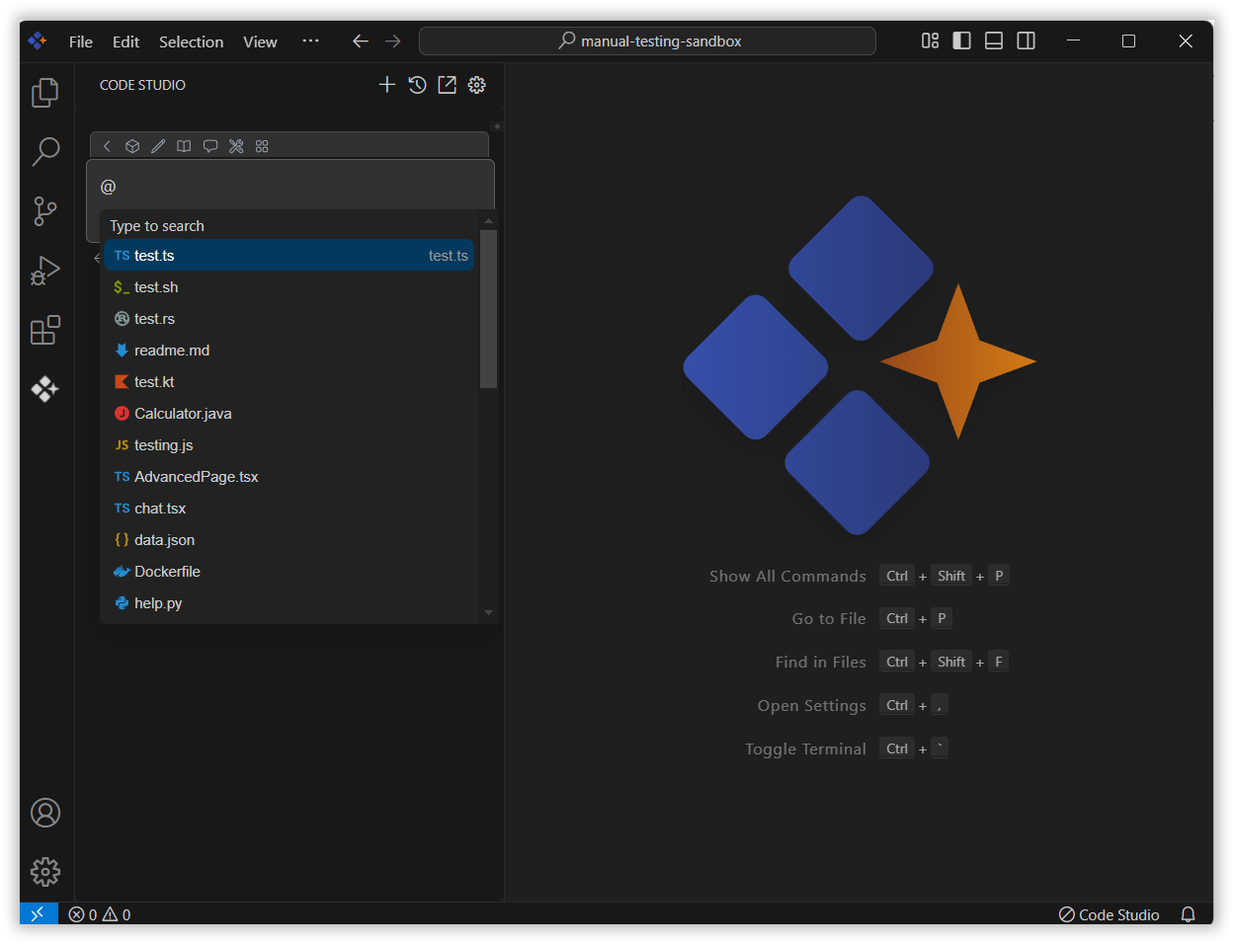Viewport: 1234px width, 944px height.
Task: Toggle the secondary side bar
Action: 1027,40
